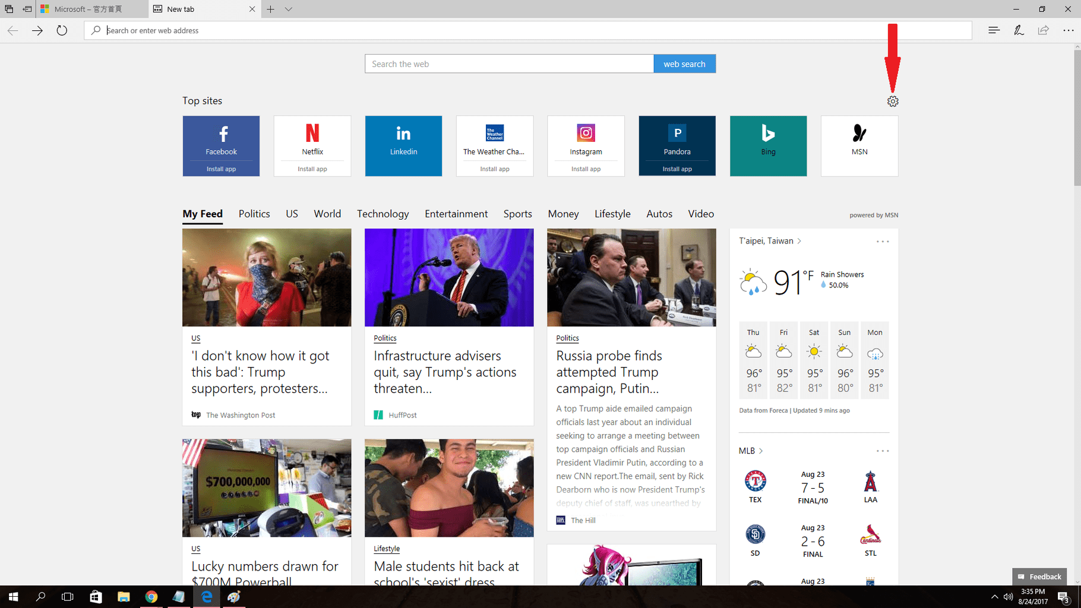1081x608 pixels.
Task: Click the Share icon in toolbar
Action: coord(1043,30)
